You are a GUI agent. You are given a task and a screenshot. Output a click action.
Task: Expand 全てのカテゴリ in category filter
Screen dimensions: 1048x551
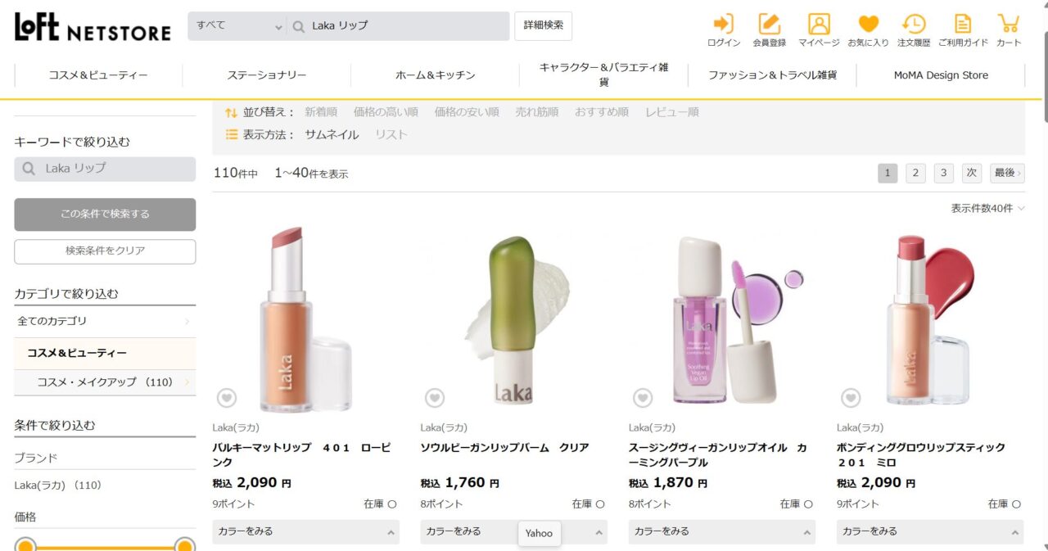(105, 321)
